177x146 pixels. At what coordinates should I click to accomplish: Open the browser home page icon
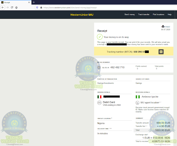pos(16,7)
